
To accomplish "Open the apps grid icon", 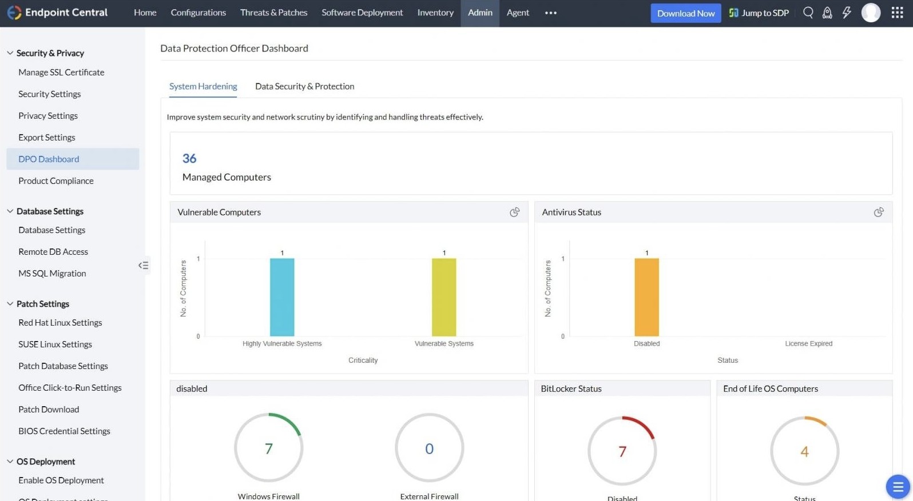I will pos(897,13).
